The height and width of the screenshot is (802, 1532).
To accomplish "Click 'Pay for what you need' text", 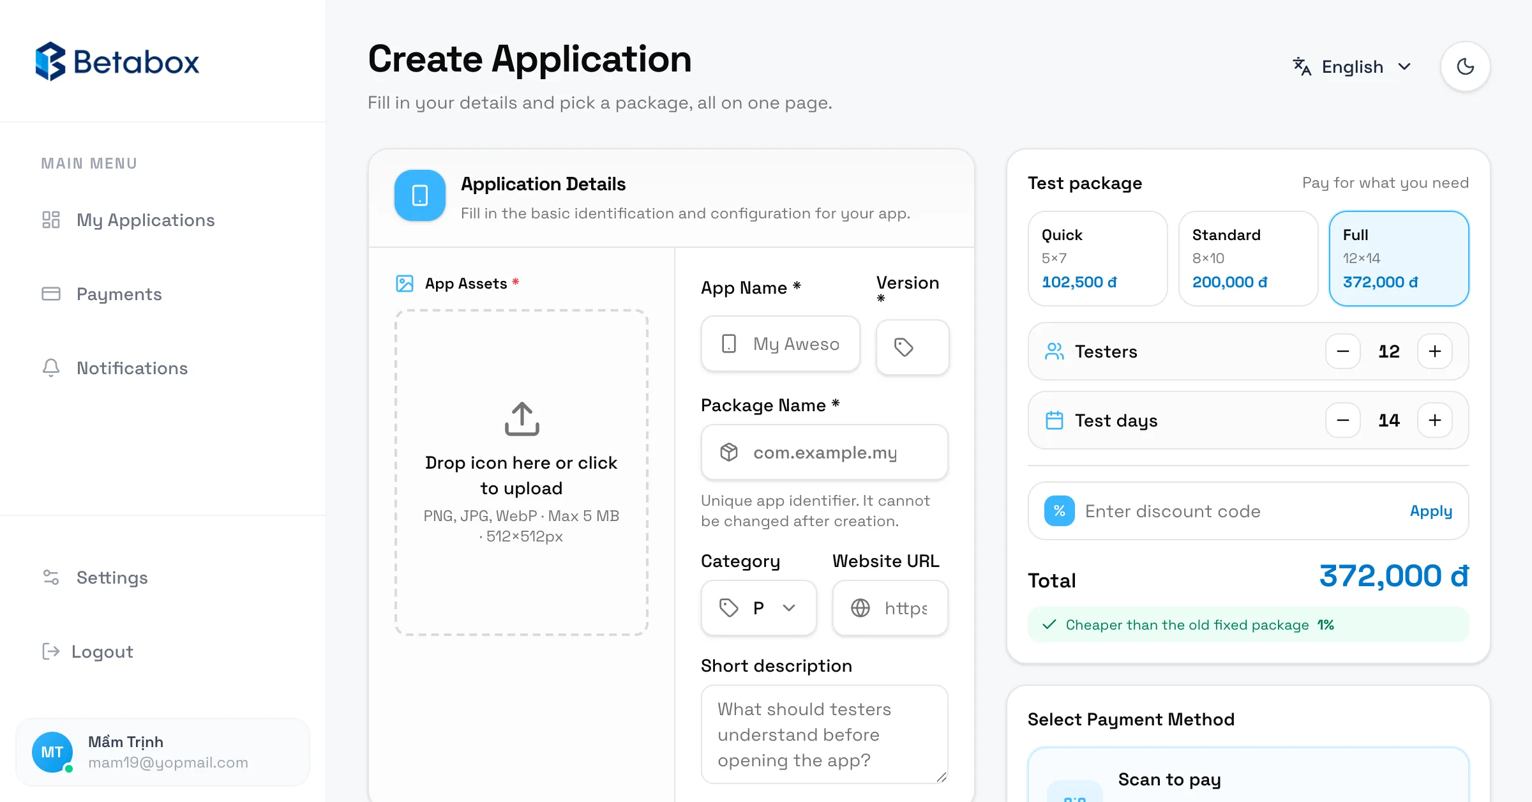I will 1385,183.
